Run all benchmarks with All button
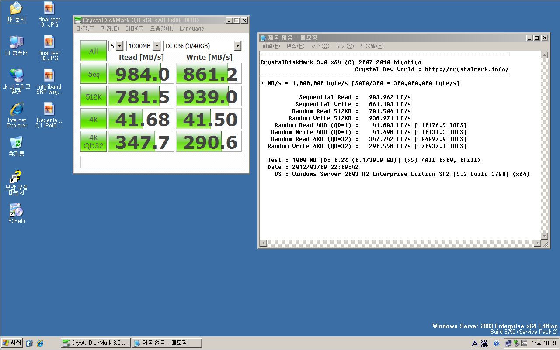The height and width of the screenshot is (350, 560). (94, 51)
